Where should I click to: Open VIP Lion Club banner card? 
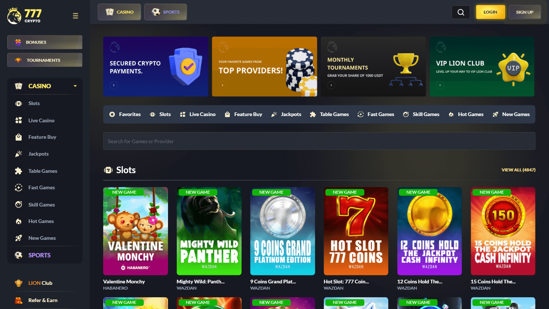pyautogui.click(x=482, y=67)
